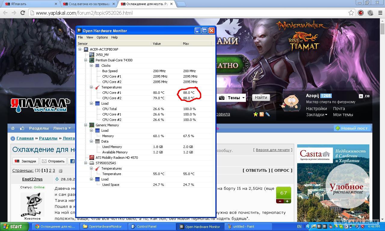Switch to the ЯПлакалъ browser tab
The image size is (385, 231).
pyautogui.click(x=30, y=4)
